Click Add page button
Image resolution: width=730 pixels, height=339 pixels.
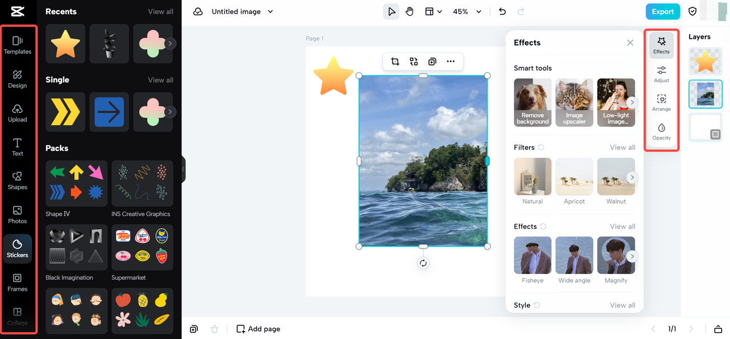[x=258, y=329]
